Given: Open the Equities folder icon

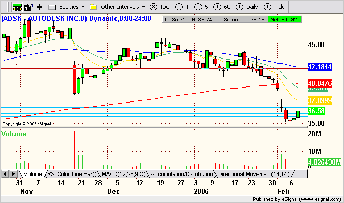Looking at the screenshot, I should pyautogui.click(x=52, y=7).
